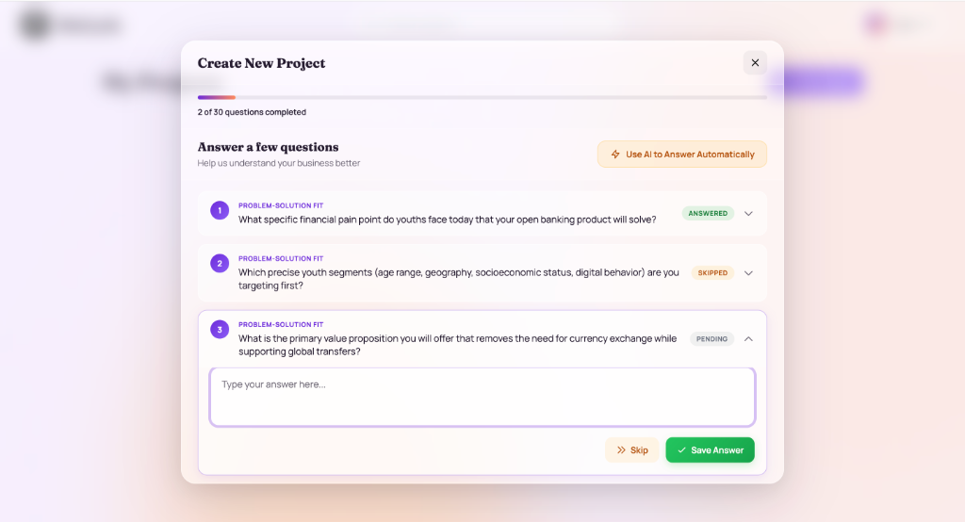Expand question 2 using its chevron

pos(748,273)
